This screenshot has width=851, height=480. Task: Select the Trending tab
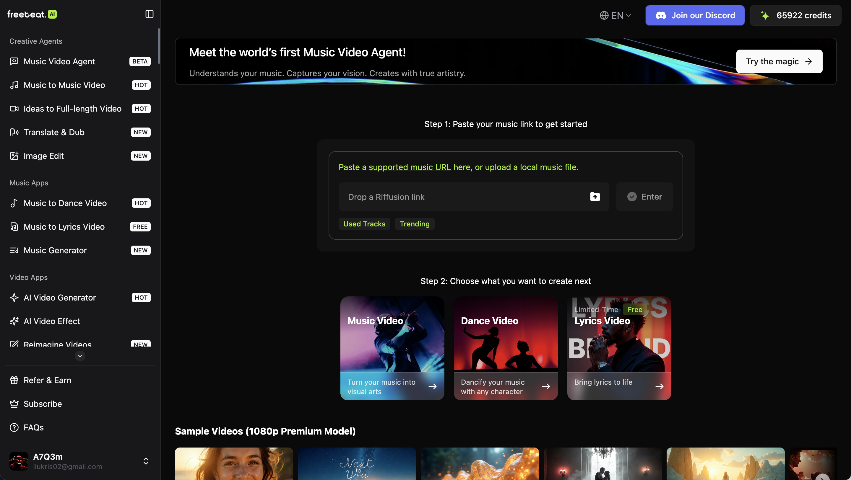click(414, 224)
